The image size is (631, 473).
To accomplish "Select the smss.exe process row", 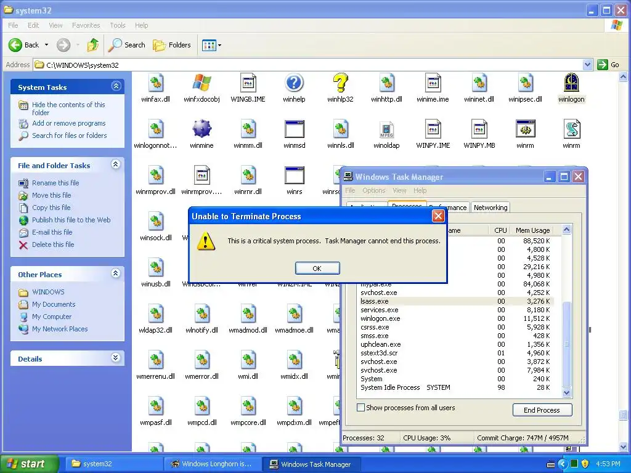I will [457, 336].
